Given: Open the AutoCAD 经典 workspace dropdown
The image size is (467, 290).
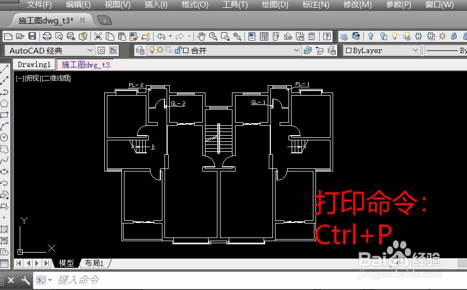Looking at the screenshot, I should (x=90, y=50).
